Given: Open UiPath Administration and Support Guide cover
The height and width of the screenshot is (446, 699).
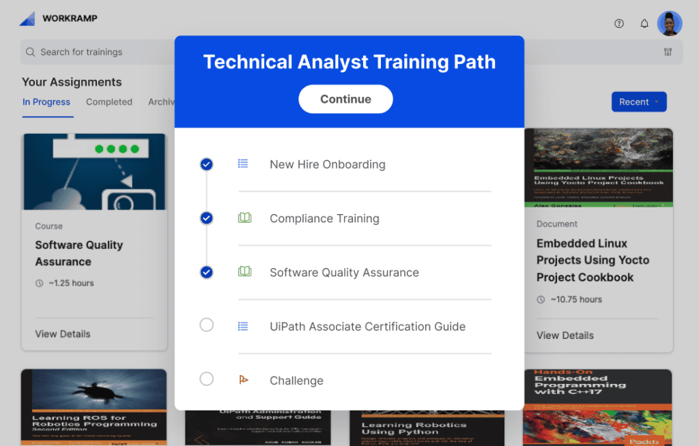Looking at the screenshot, I should (x=258, y=428).
